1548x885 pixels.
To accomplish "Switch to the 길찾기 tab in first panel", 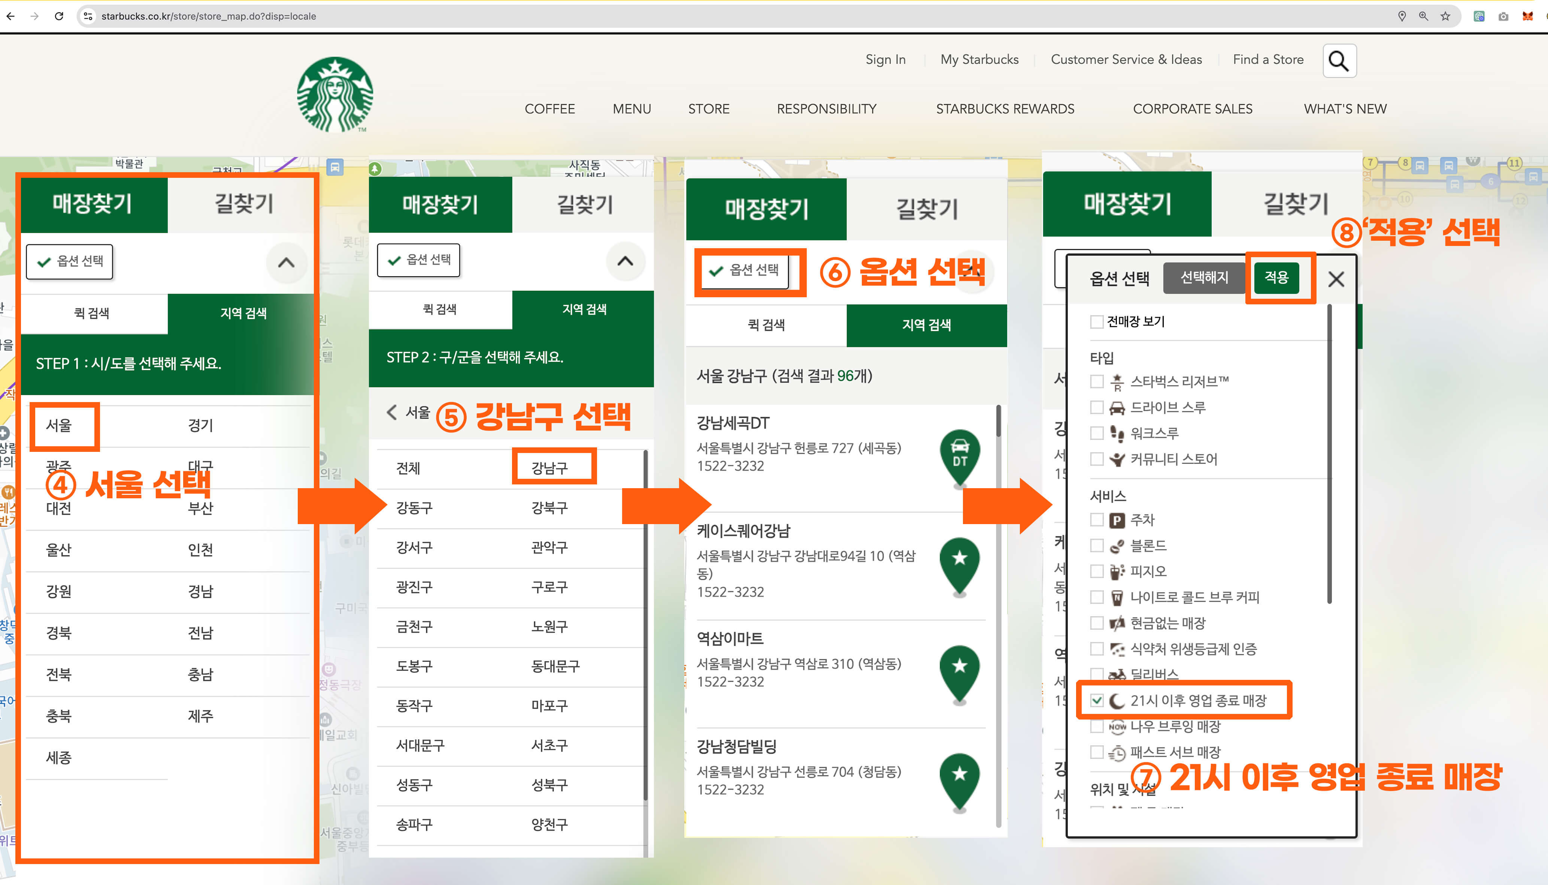I will 243,204.
